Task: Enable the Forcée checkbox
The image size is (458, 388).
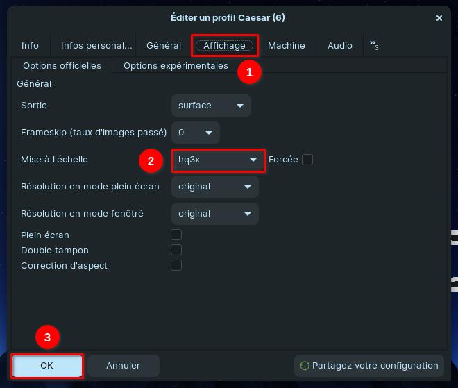Action: (307, 160)
